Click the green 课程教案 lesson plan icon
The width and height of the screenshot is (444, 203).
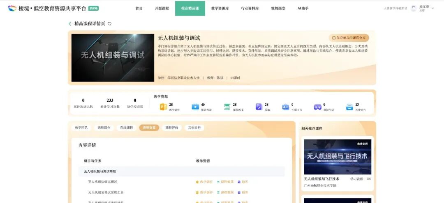[x=227, y=107]
